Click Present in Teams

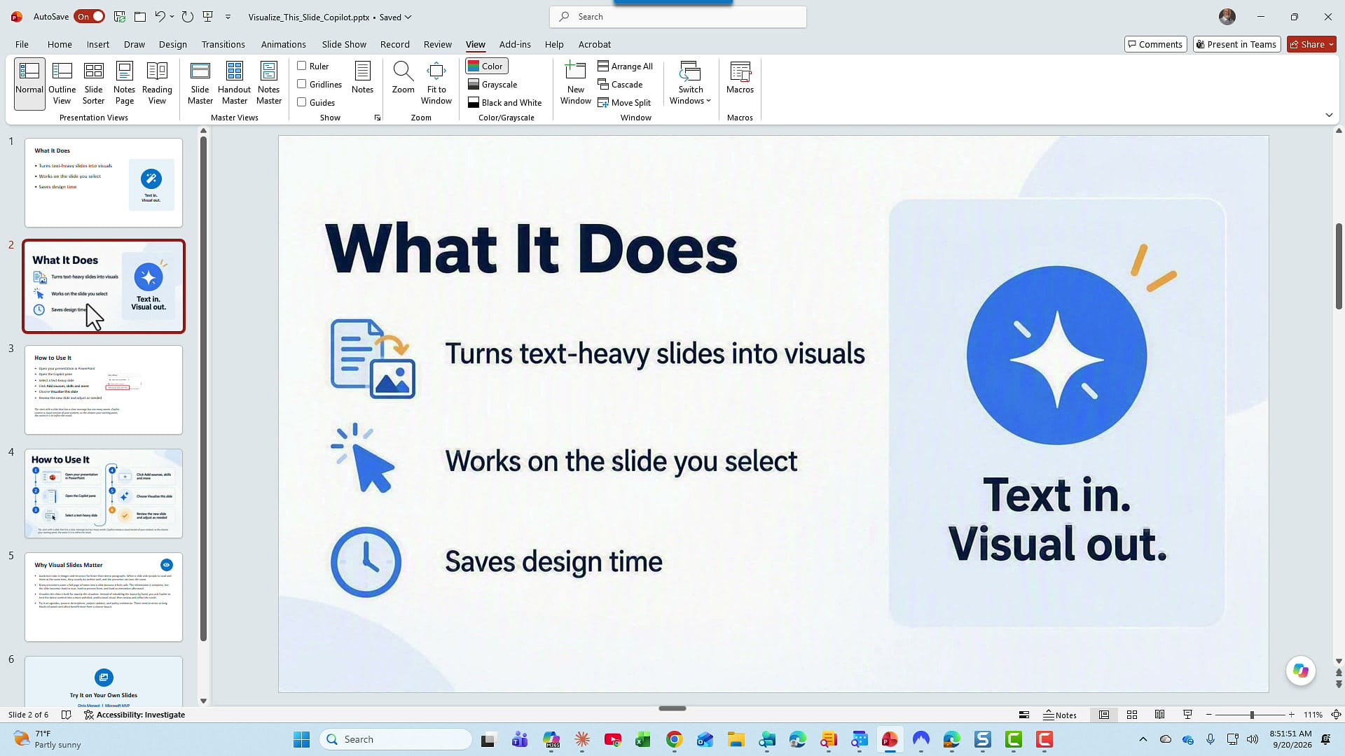pos(1236,44)
